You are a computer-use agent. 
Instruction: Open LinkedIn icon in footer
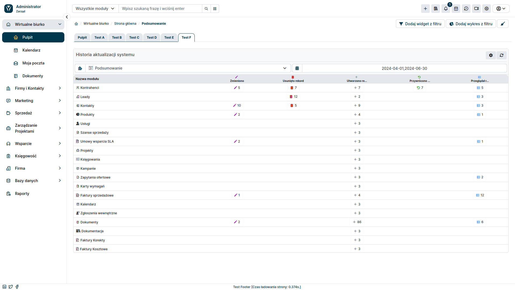point(5,287)
